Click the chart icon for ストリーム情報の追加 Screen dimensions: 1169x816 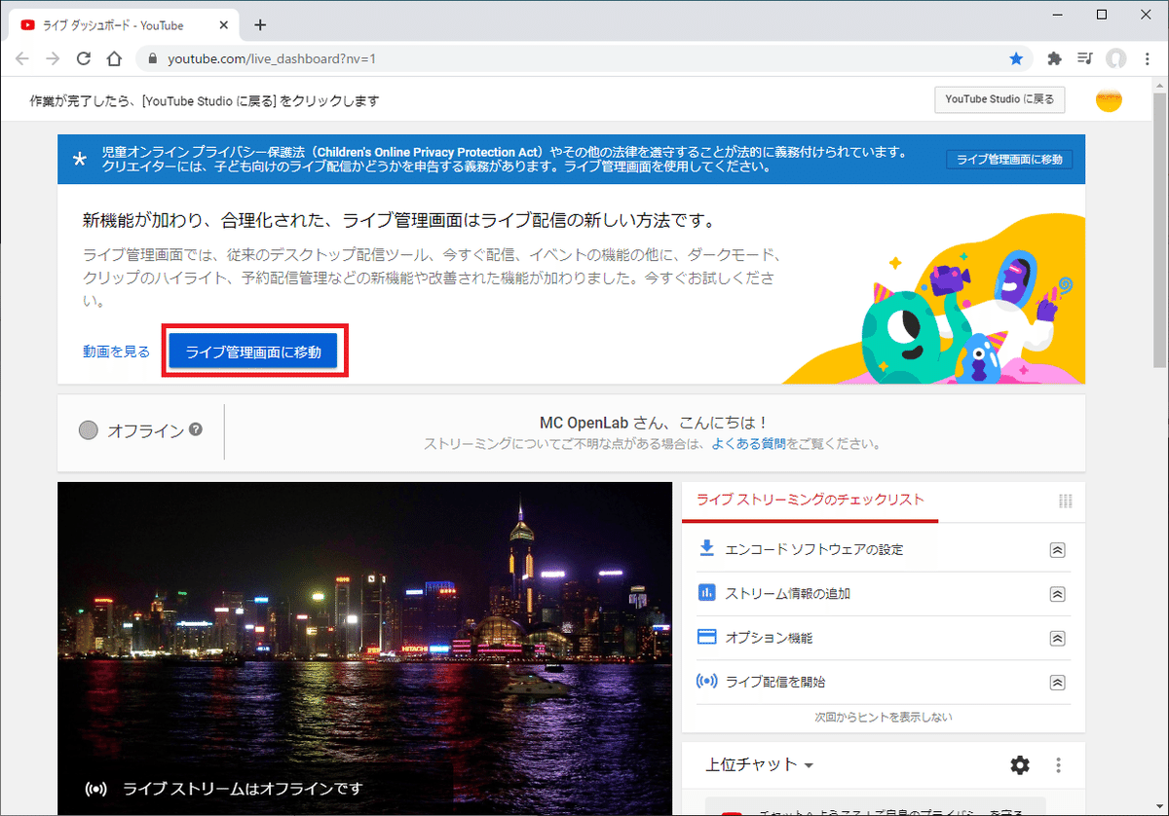[x=707, y=593]
